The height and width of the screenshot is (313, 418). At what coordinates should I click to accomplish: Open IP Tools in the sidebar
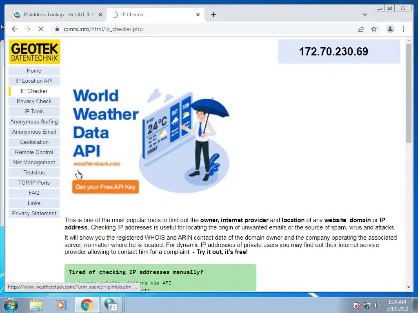tap(34, 112)
